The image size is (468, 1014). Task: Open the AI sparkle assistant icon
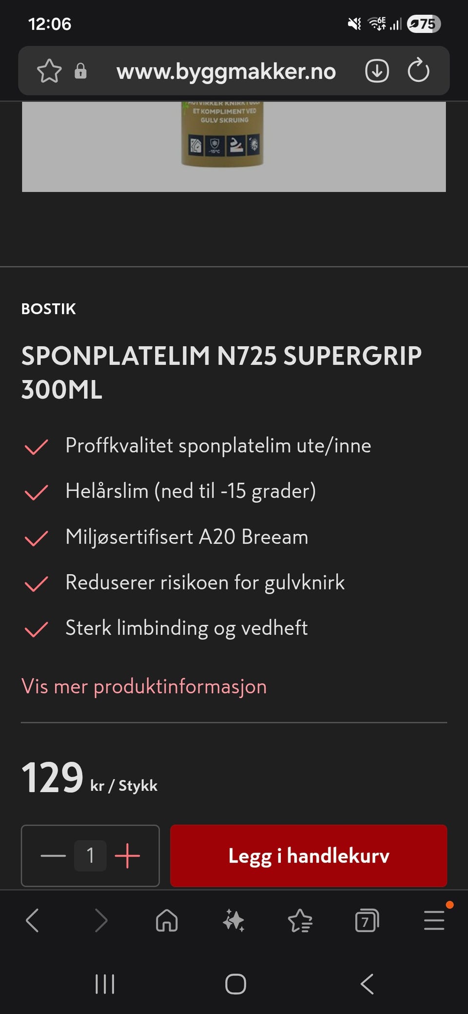coord(234,921)
